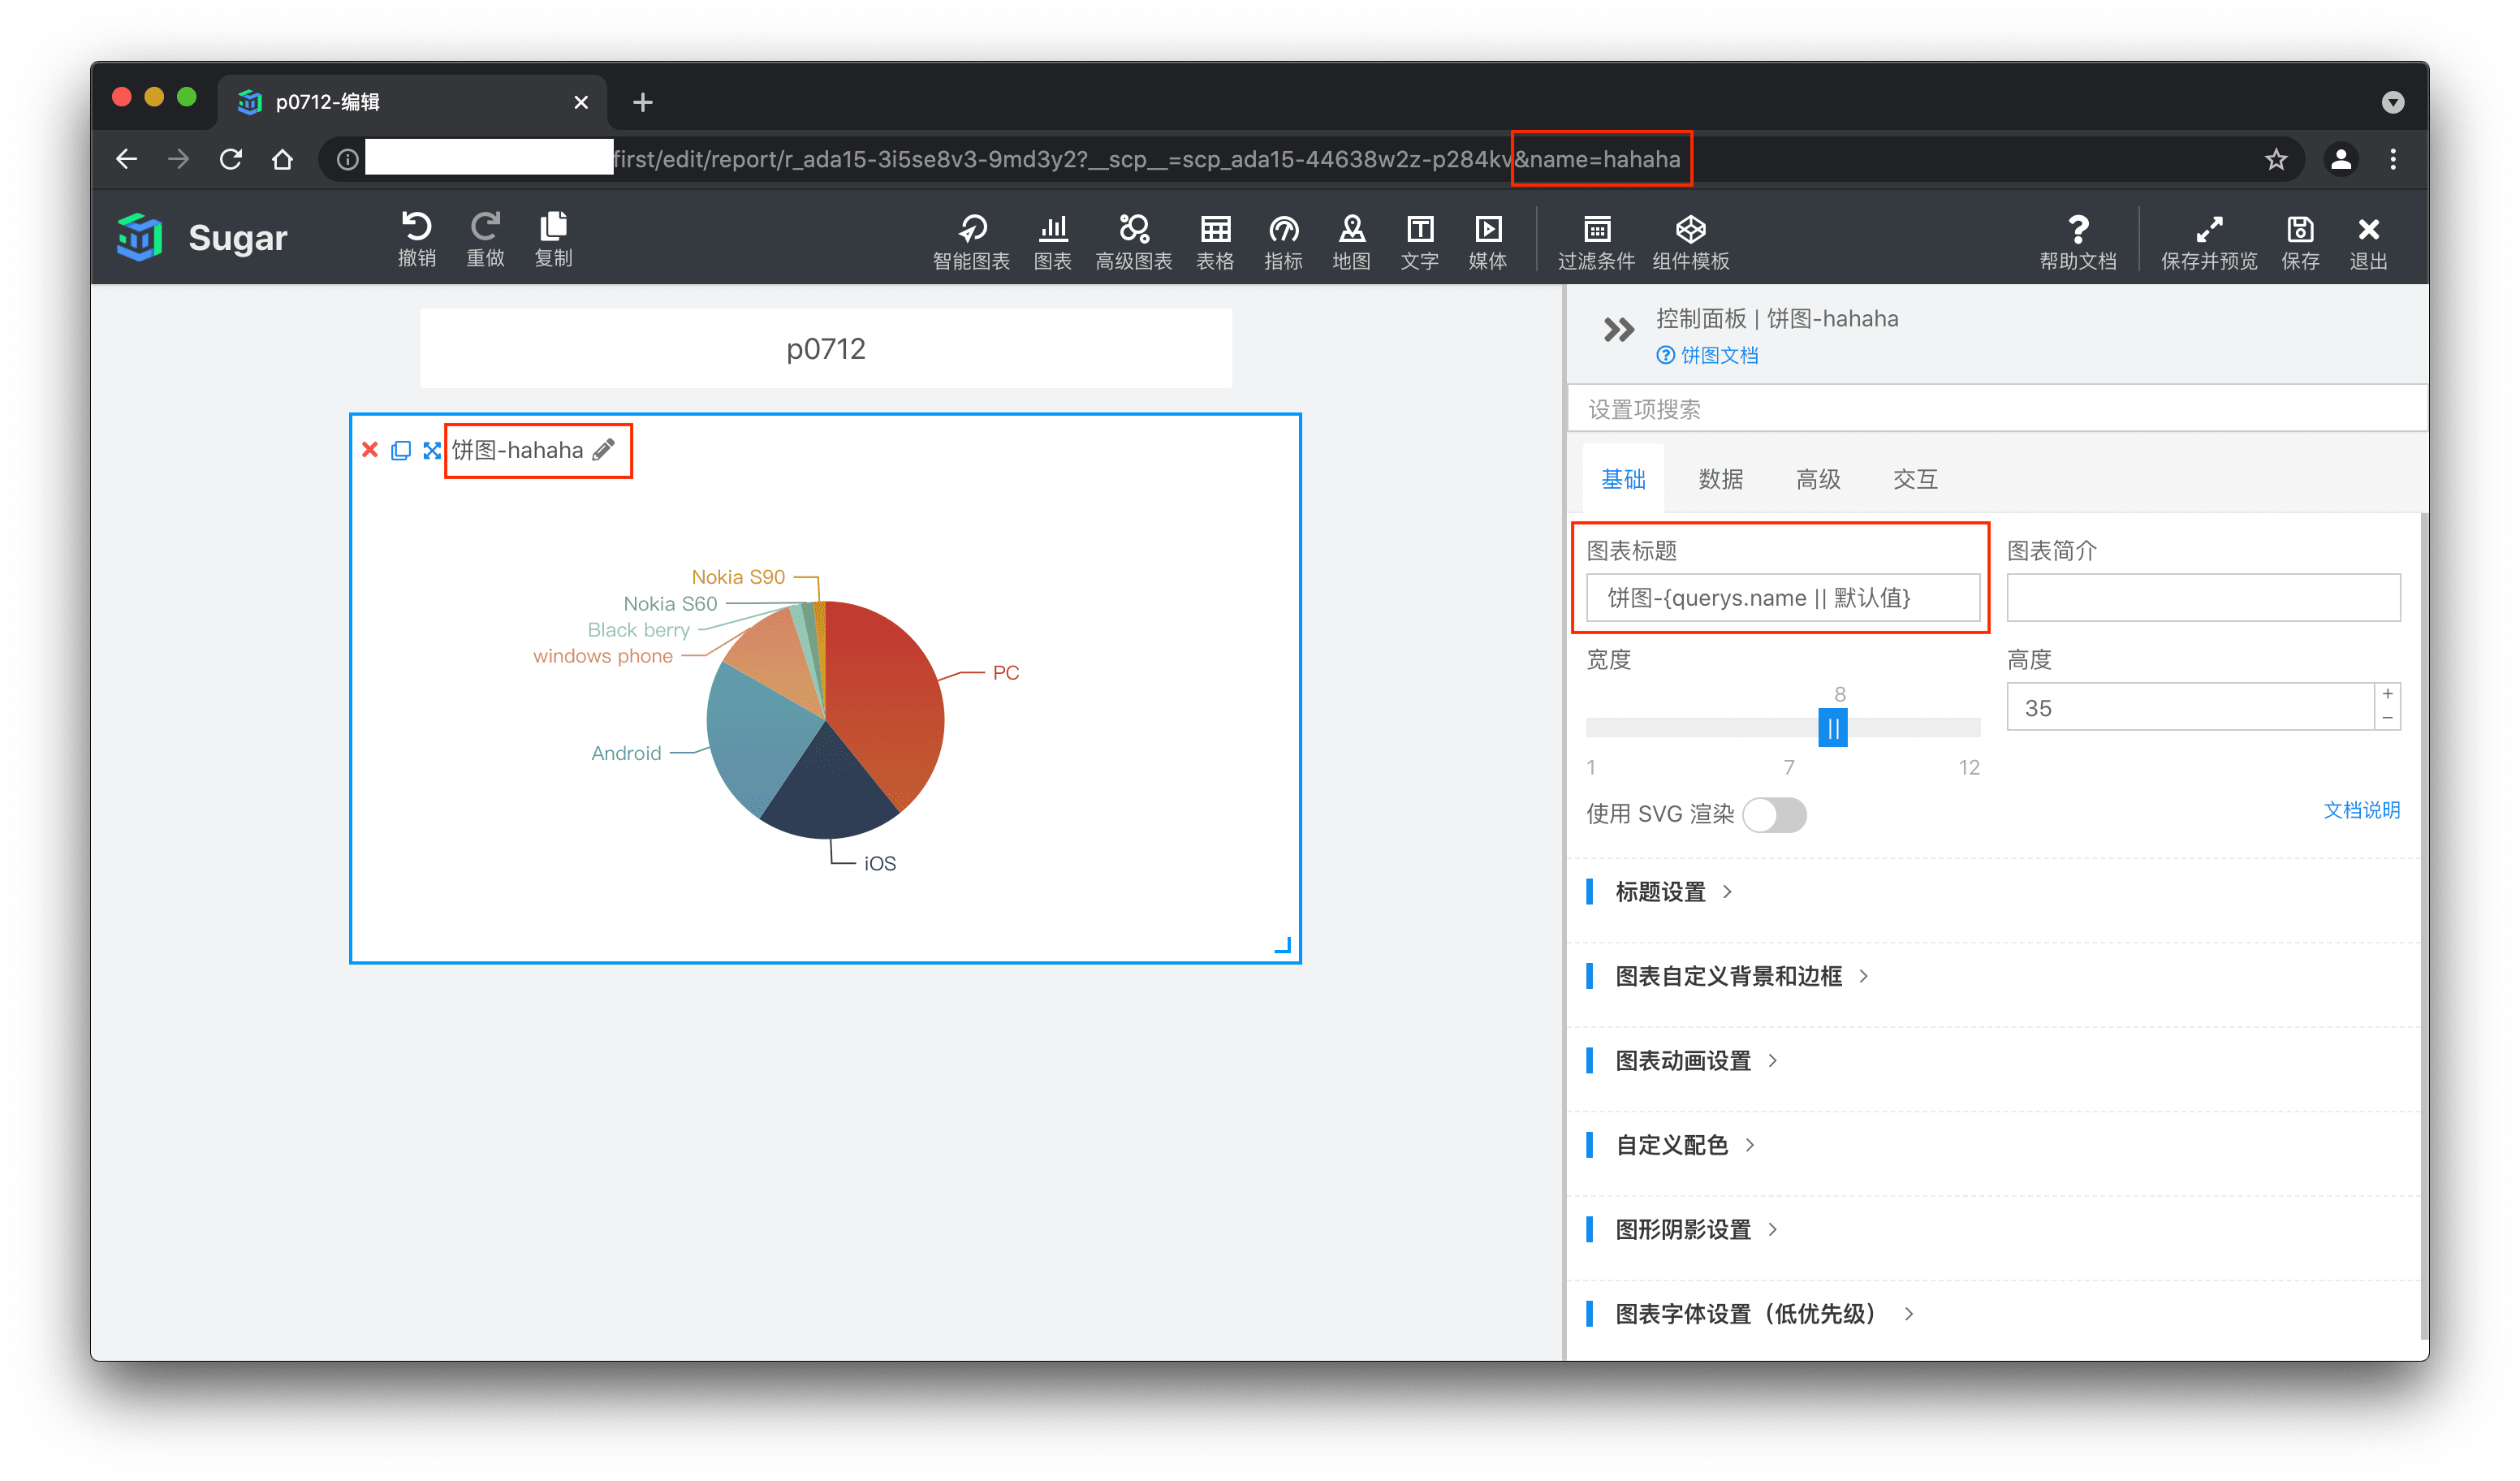Click the 设置项搜索 search box
This screenshot has height=1481, width=2520.
click(1996, 409)
